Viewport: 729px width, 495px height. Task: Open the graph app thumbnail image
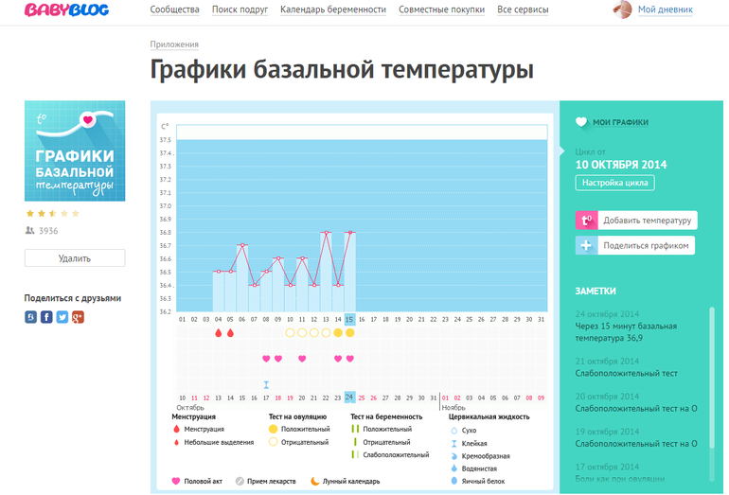75,151
